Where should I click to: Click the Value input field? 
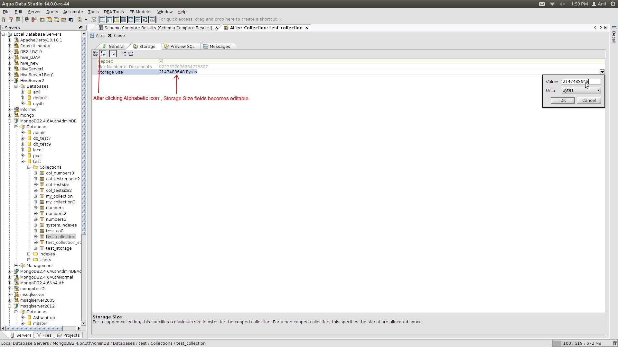coord(581,82)
